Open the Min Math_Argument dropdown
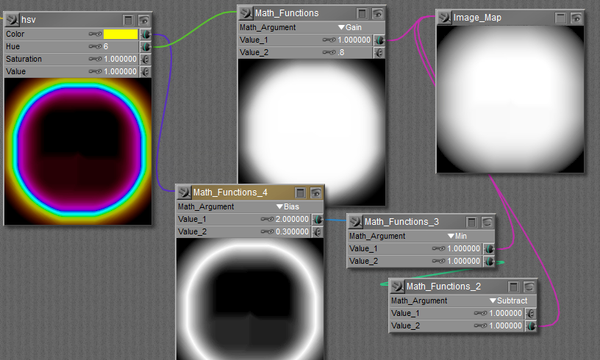 (x=457, y=236)
